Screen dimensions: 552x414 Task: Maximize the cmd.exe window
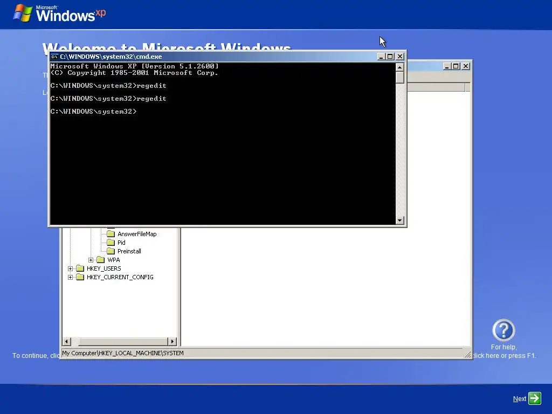pyautogui.click(x=390, y=57)
